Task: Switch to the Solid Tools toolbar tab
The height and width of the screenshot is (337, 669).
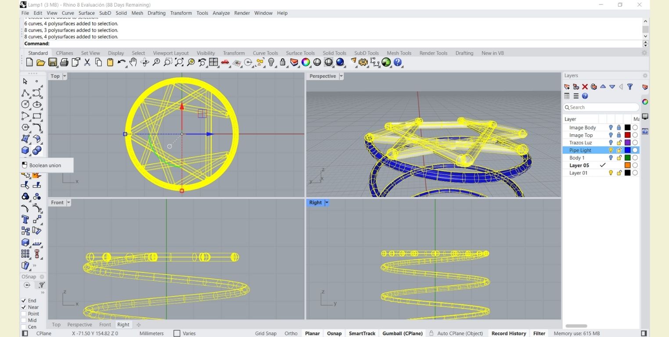Action: click(x=334, y=53)
